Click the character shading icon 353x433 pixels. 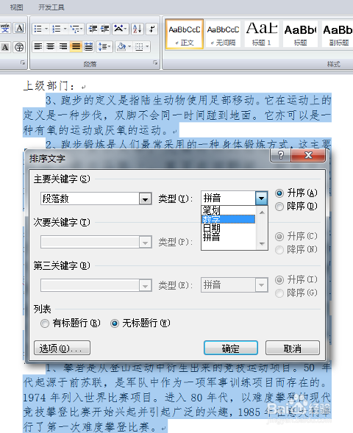(x=5, y=47)
